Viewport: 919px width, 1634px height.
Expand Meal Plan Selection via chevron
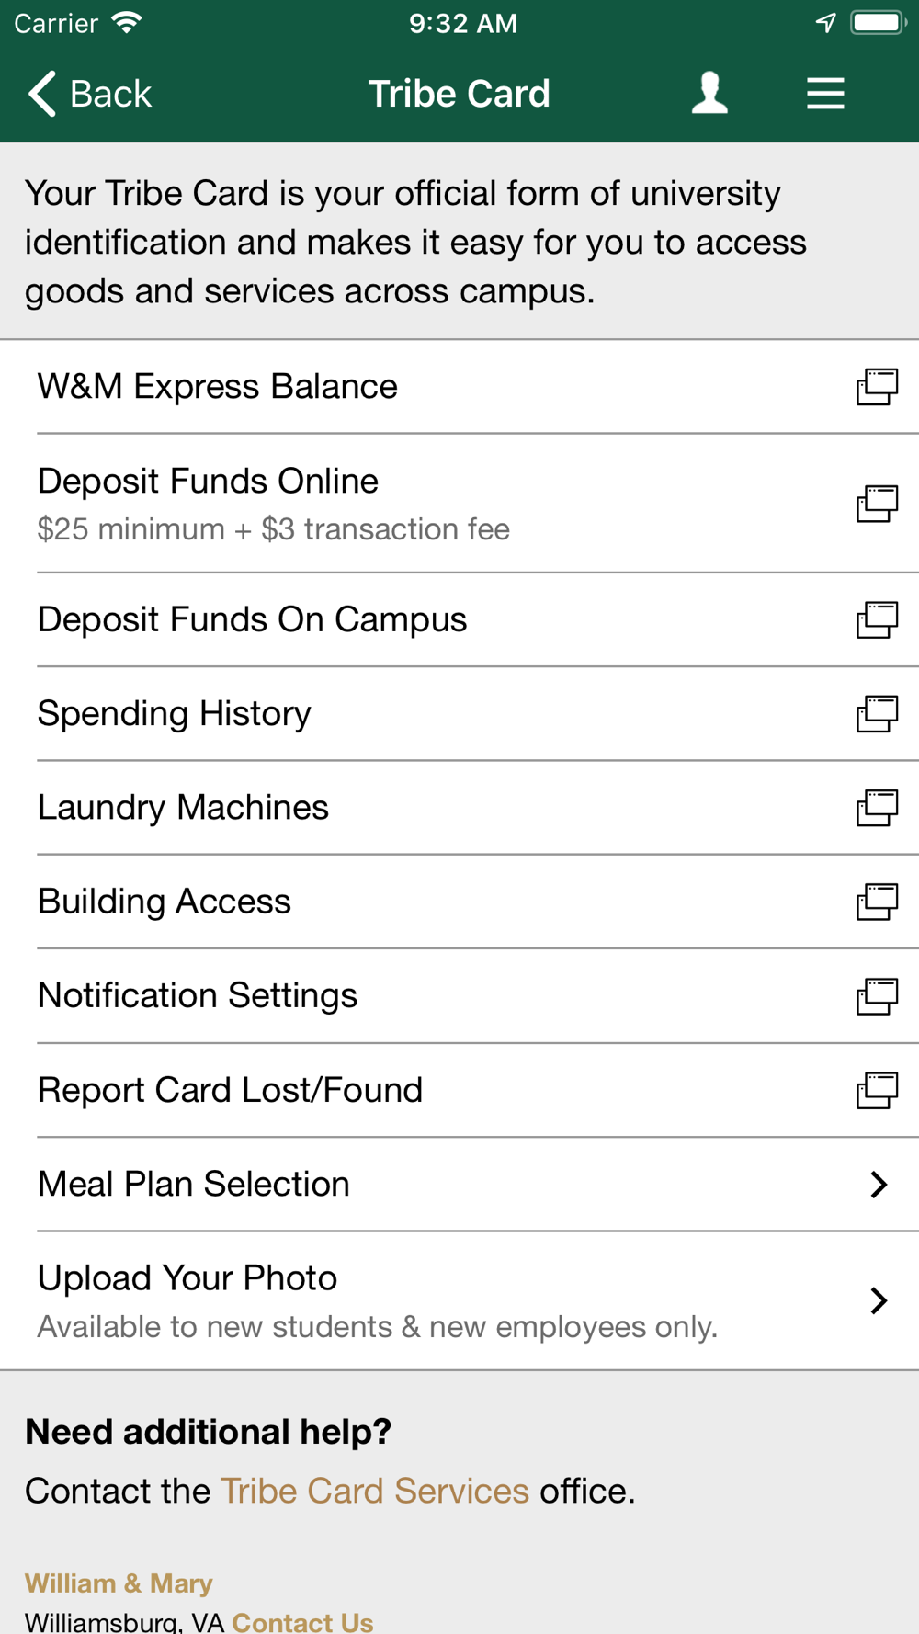(879, 1184)
